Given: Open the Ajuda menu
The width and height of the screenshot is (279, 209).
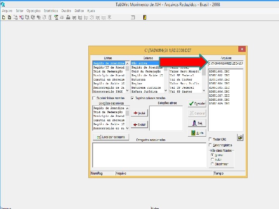Looking at the screenshot, I should [91, 11].
